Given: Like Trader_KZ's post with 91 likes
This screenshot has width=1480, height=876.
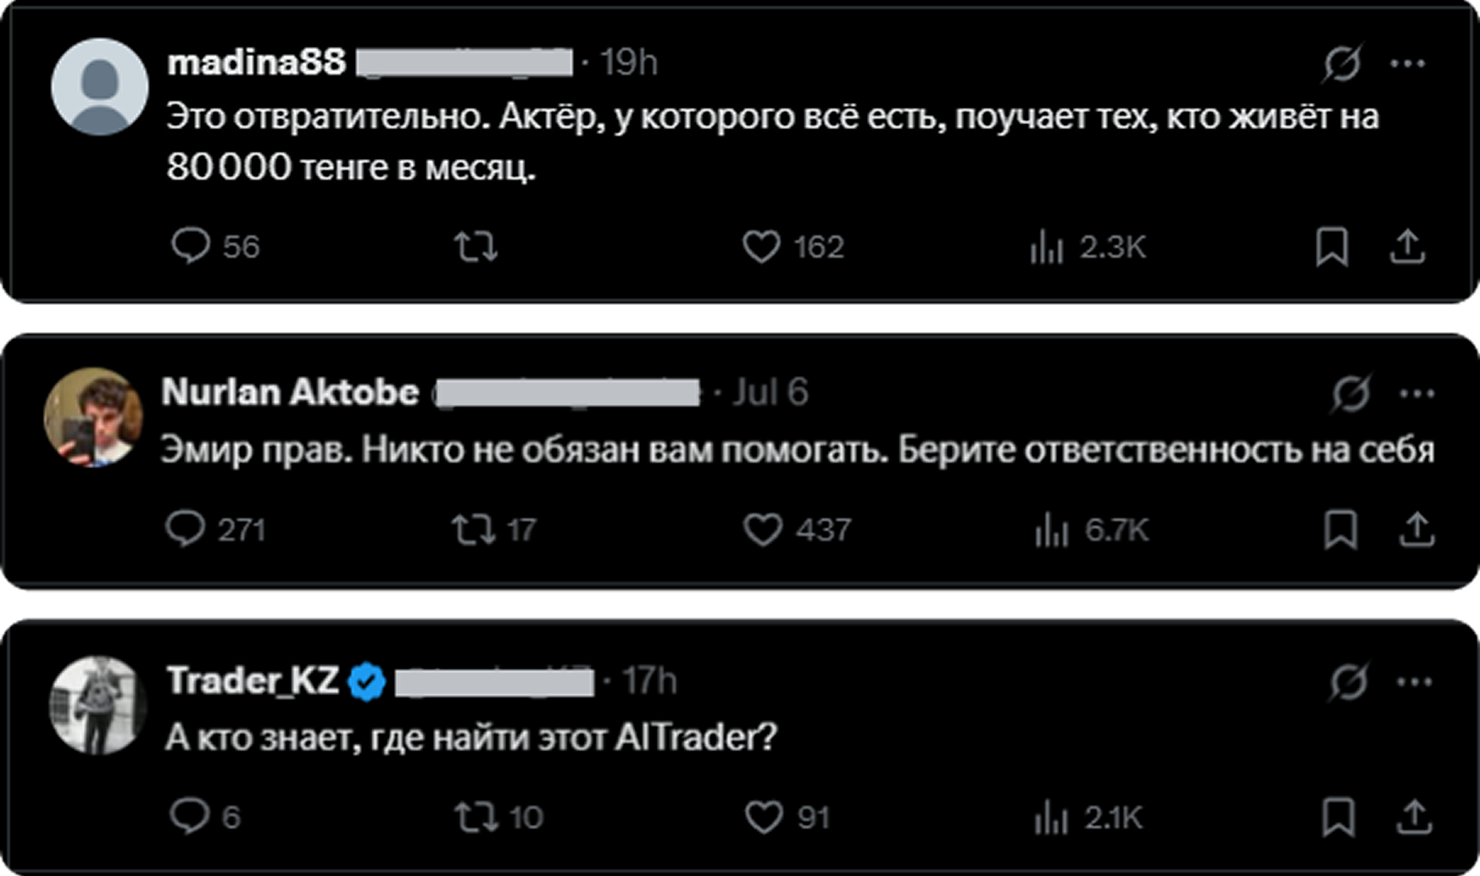Looking at the screenshot, I should (764, 817).
